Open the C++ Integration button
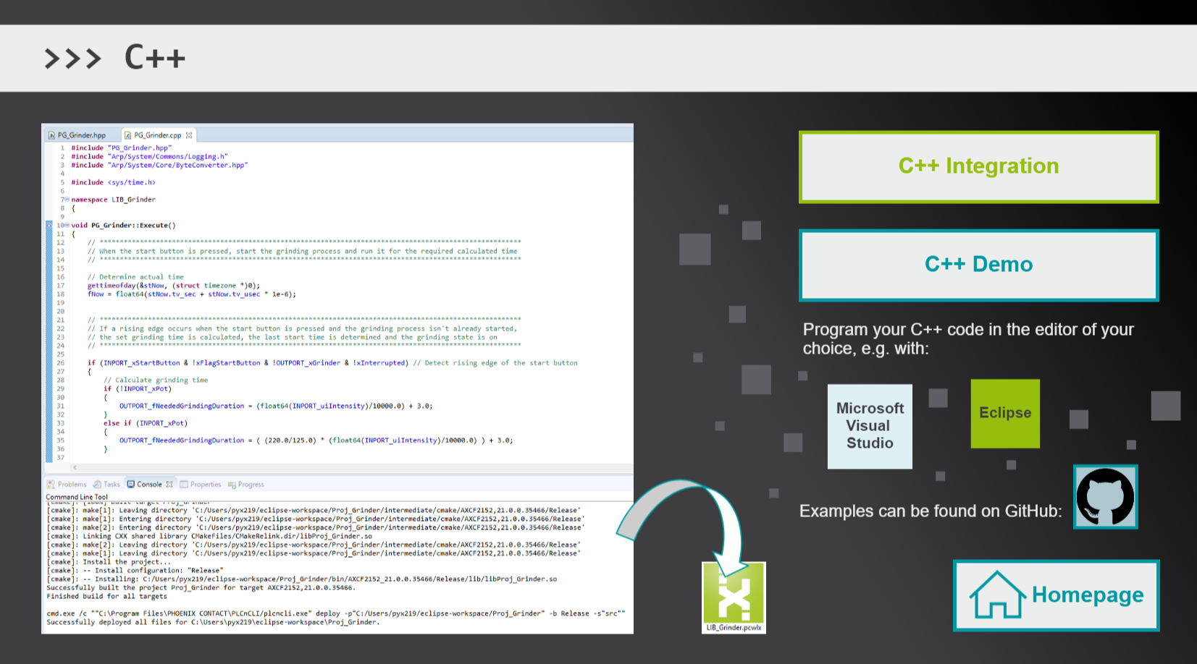The image size is (1197, 664). pos(978,167)
